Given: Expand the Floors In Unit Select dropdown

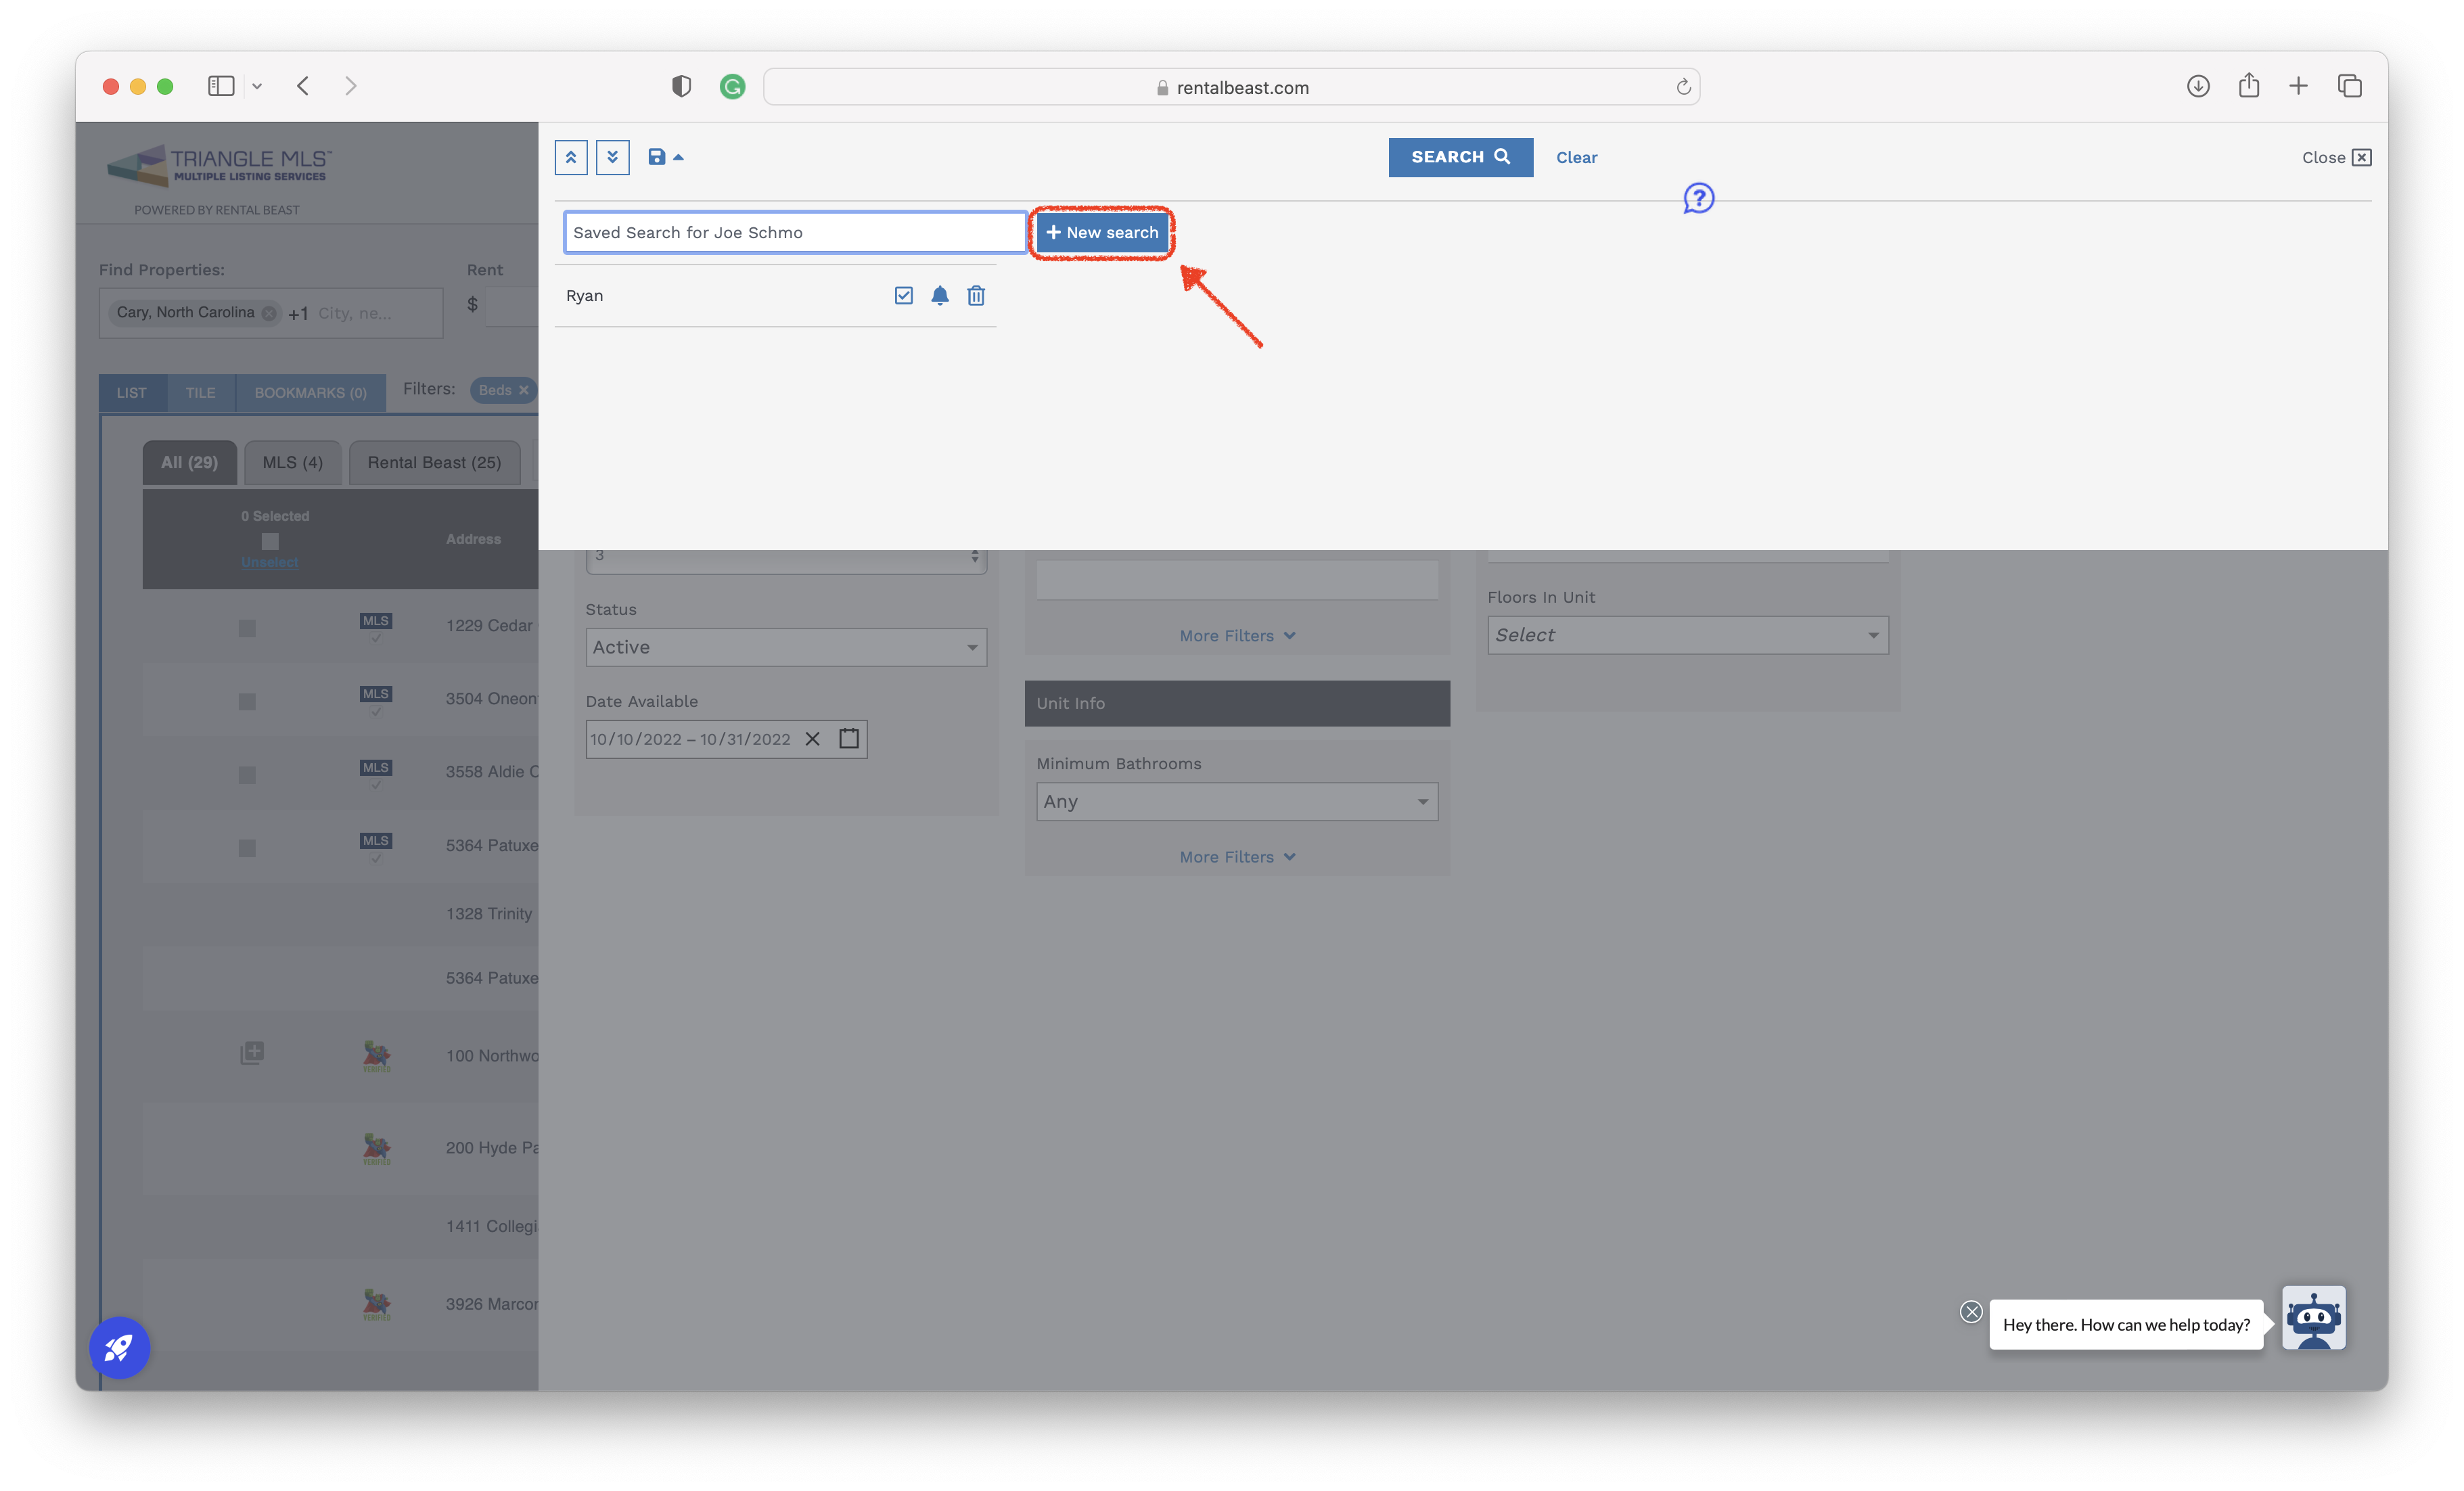Looking at the screenshot, I should pos(1688,635).
